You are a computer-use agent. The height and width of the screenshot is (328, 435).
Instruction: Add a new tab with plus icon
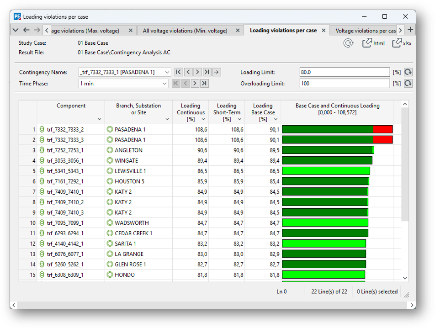coord(410,30)
